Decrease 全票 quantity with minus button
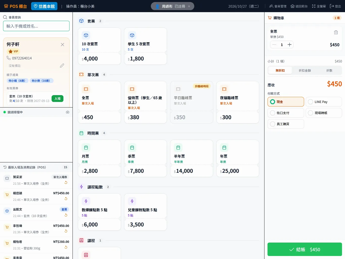345x259 pixels. (x=274, y=45)
